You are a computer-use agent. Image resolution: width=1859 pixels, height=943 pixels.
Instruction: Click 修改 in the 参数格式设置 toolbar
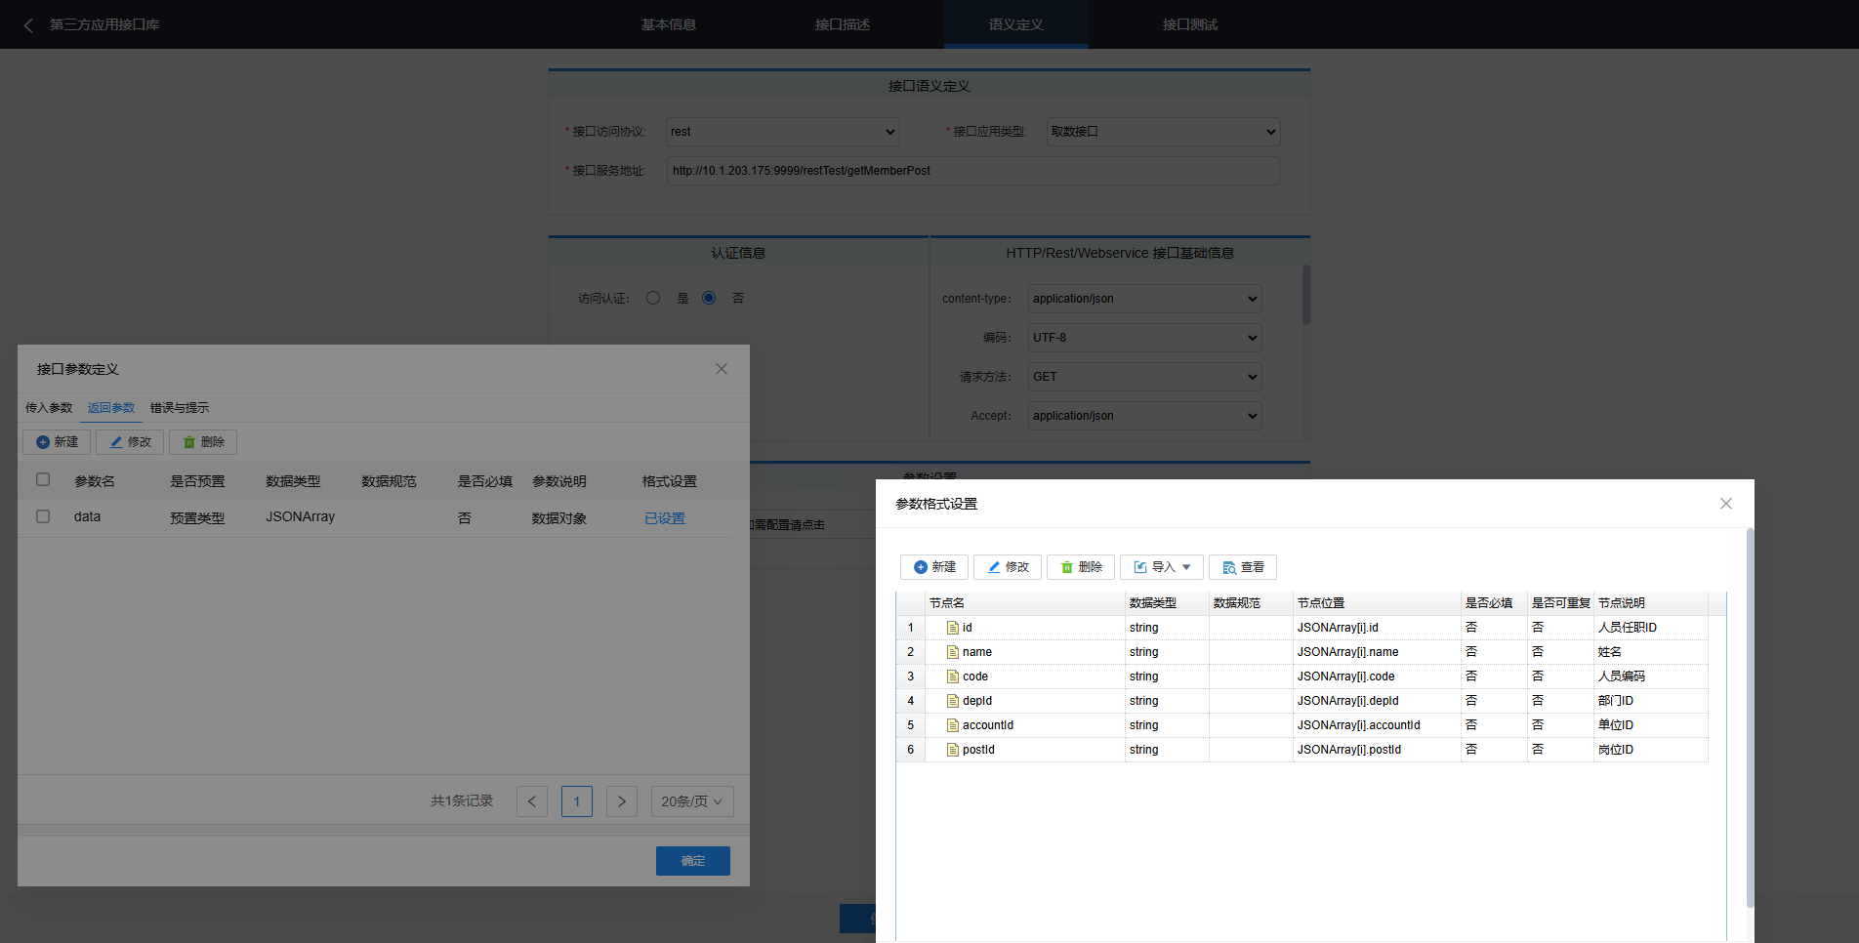pyautogui.click(x=1008, y=567)
